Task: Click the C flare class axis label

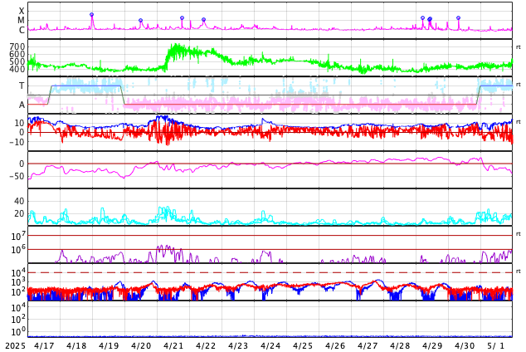Action: pyautogui.click(x=22, y=30)
